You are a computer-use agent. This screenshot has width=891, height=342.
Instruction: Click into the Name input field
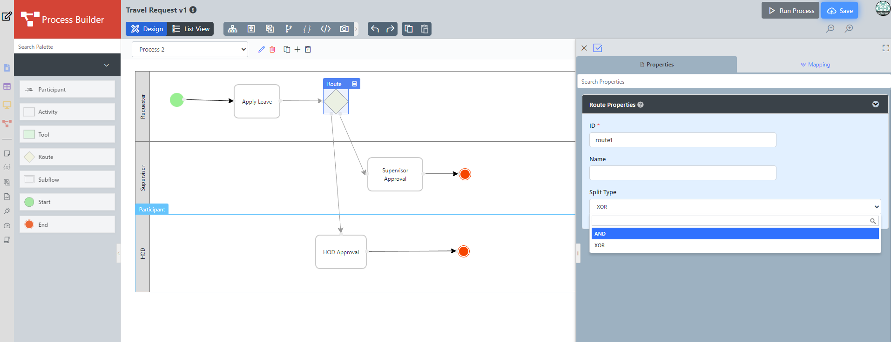click(x=682, y=173)
